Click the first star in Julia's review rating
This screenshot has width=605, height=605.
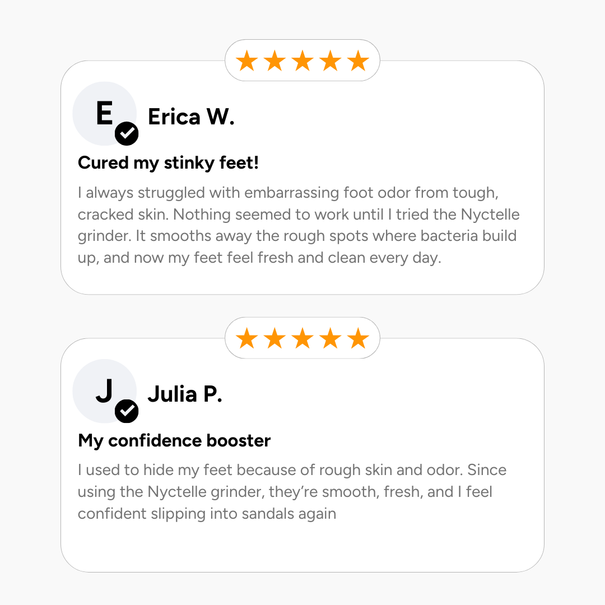(x=246, y=339)
